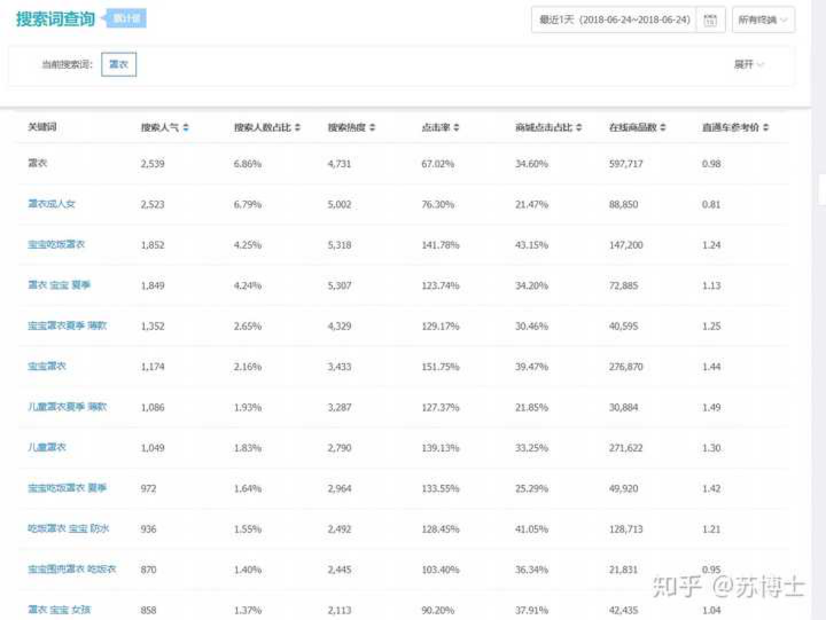Screen dimensions: 826x620
Task: Expand the 展开 search term panel
Action: click(x=748, y=65)
